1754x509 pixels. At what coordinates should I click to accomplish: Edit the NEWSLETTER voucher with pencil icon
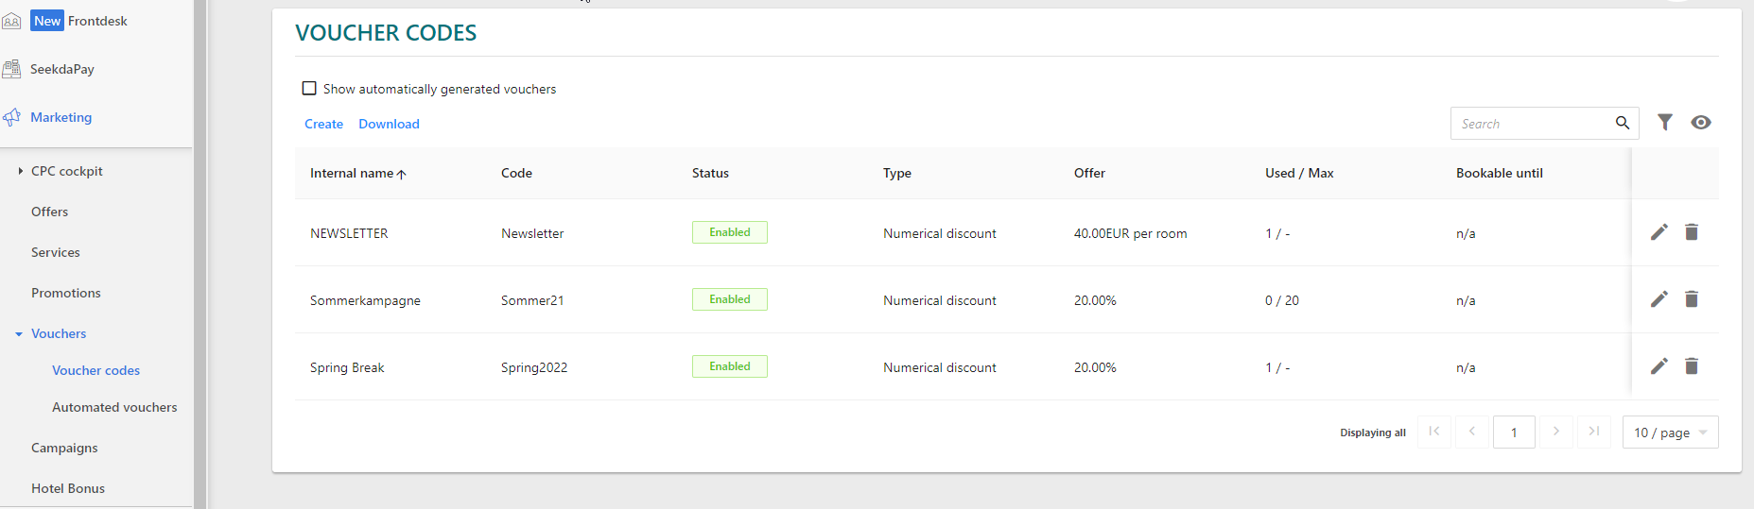1658,232
